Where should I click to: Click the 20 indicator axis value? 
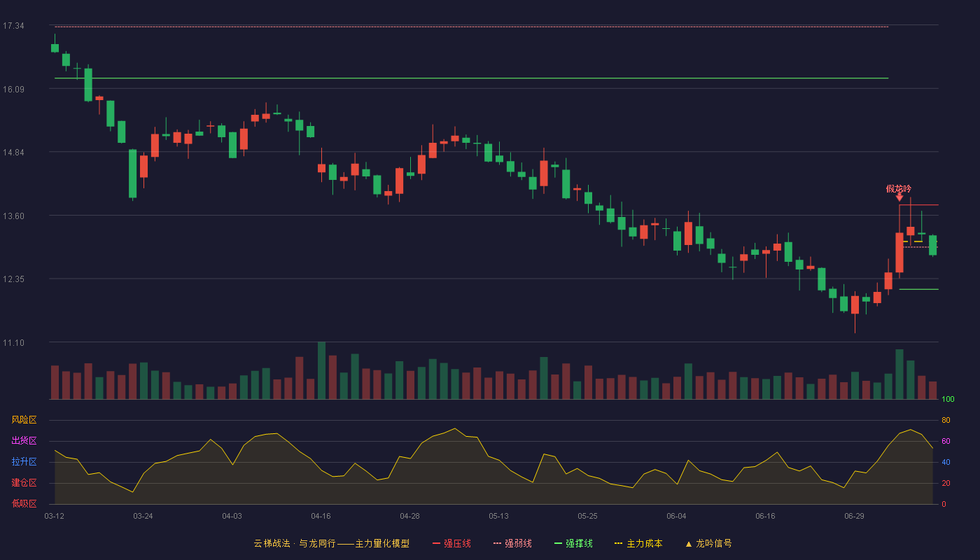pyautogui.click(x=946, y=483)
